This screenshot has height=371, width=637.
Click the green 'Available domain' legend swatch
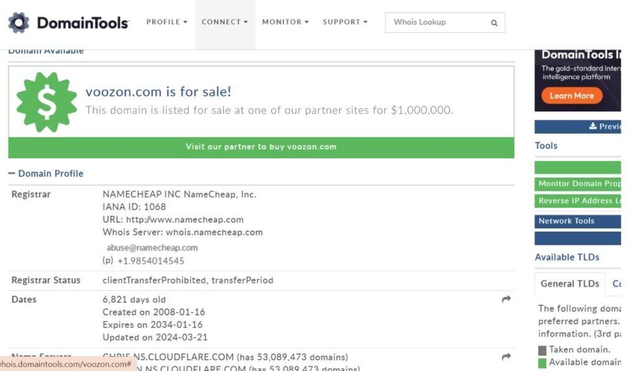[x=542, y=363]
